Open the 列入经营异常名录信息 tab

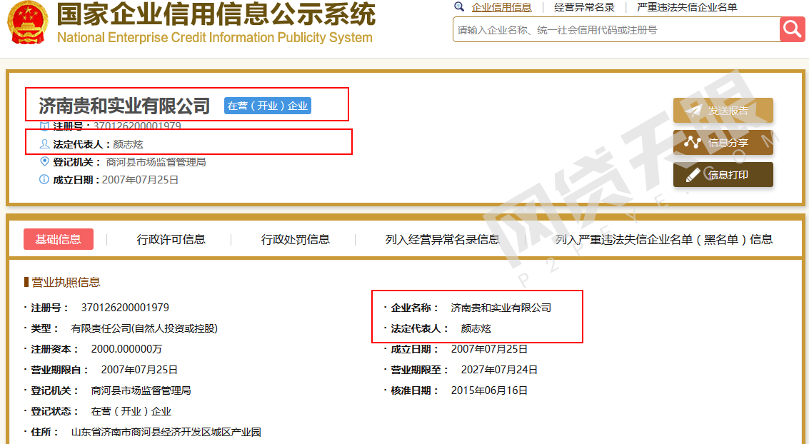pyautogui.click(x=442, y=239)
